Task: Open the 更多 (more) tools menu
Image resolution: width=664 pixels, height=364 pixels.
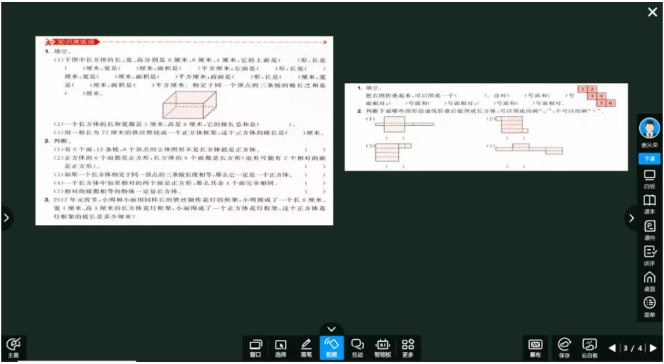Action: [408, 347]
